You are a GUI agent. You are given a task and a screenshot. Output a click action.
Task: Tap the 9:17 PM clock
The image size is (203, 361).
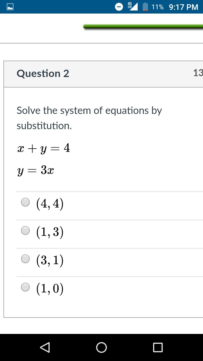coord(184,7)
